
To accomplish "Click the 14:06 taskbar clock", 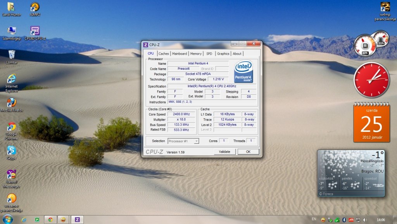I will click(381, 220).
